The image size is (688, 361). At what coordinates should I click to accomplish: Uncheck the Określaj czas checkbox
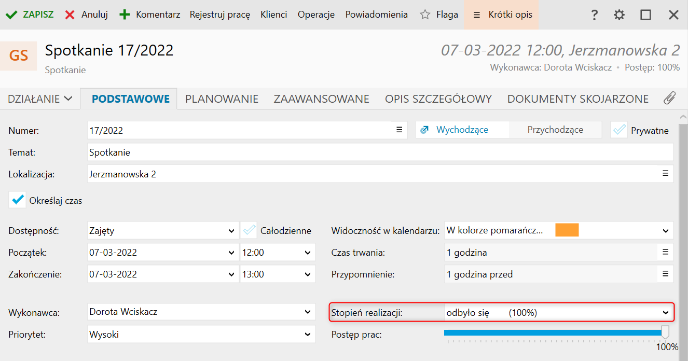click(x=18, y=200)
